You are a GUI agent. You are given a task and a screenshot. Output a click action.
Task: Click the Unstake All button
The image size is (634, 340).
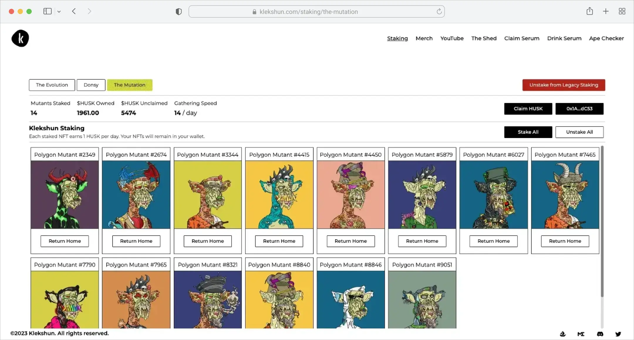click(579, 132)
